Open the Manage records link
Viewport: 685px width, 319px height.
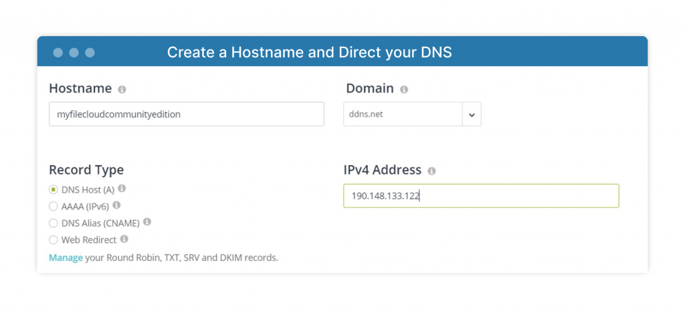pos(66,258)
